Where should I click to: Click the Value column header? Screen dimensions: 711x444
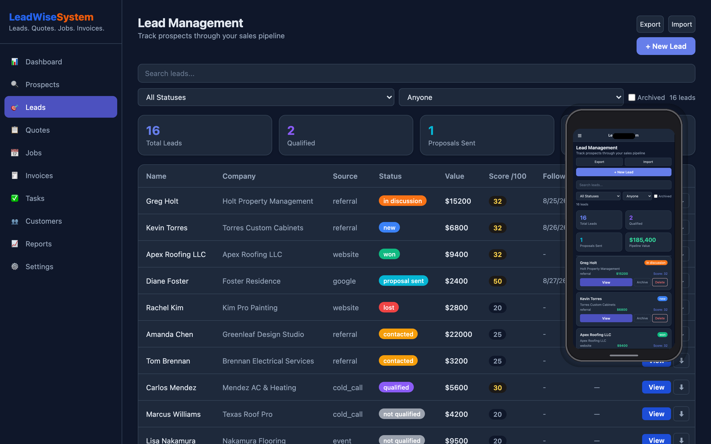coord(454,176)
